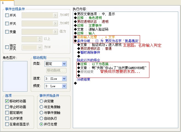Select the 更改透明状态: 透明 command line

point(91,22)
